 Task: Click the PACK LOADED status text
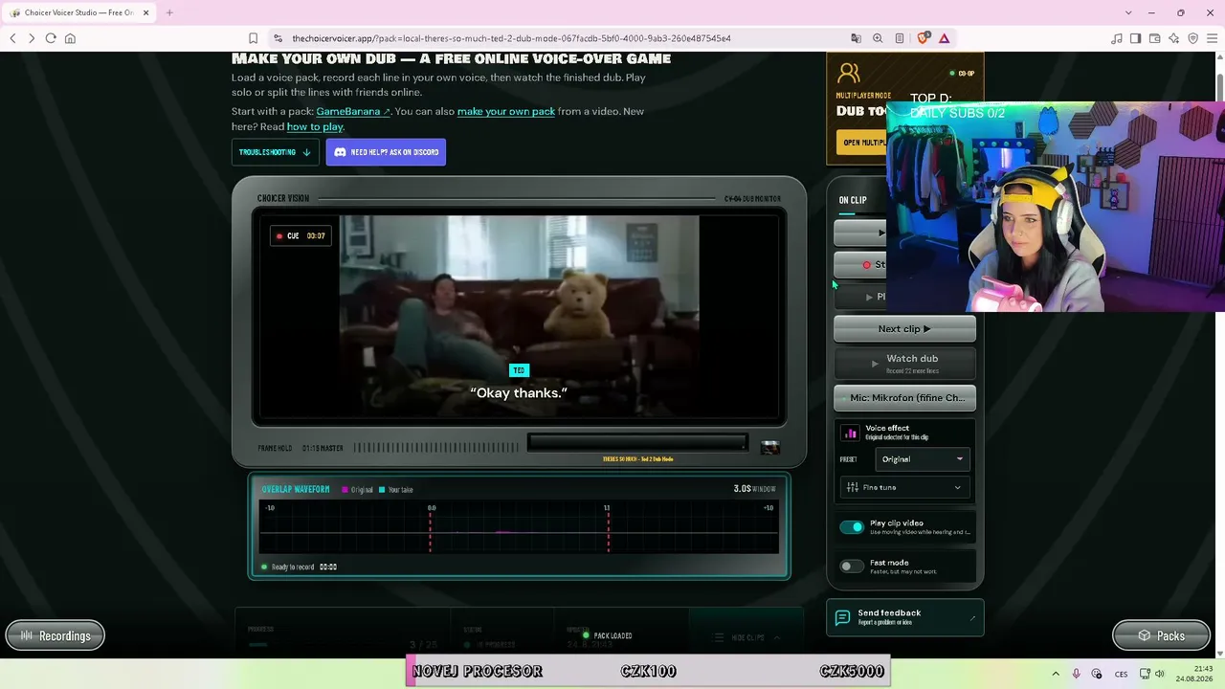[612, 635]
